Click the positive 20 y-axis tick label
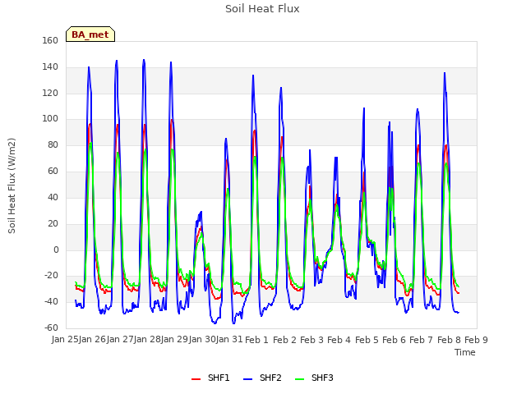Screen dimensions: 526x394 pos(53,223)
